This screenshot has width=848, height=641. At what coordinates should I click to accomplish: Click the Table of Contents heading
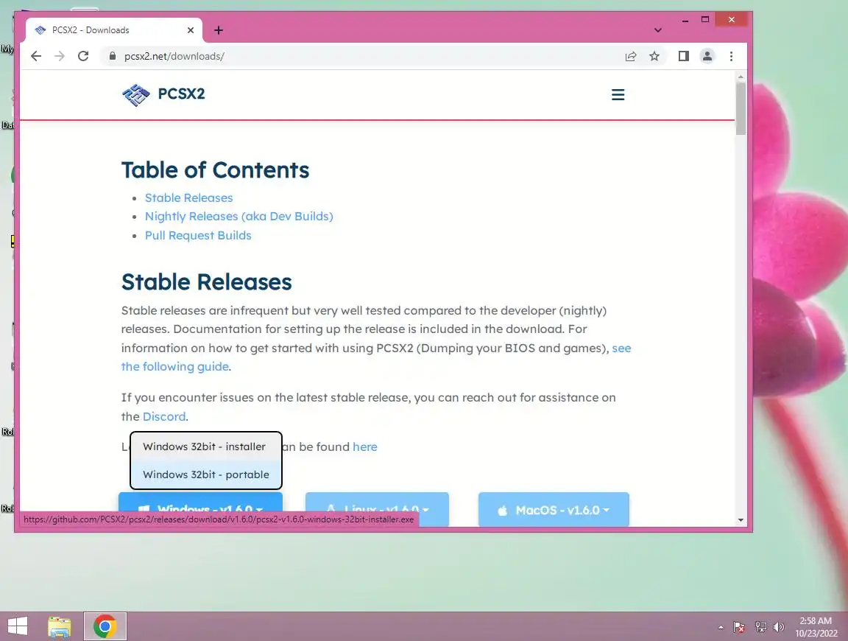click(x=215, y=170)
